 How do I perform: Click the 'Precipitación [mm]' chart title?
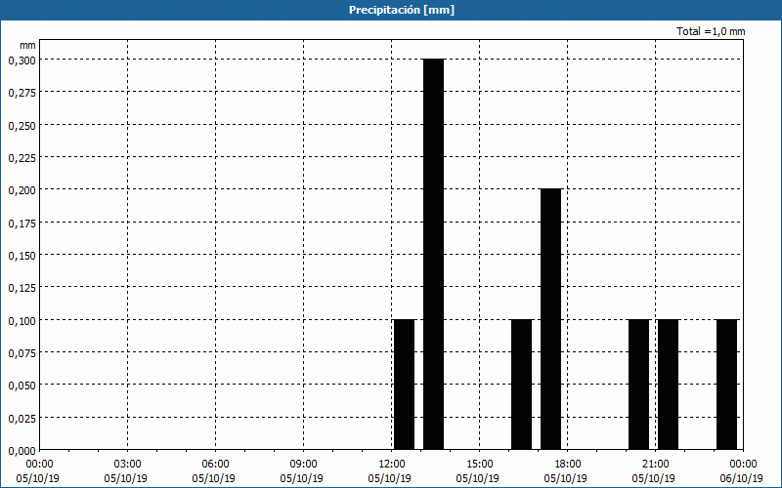point(402,10)
